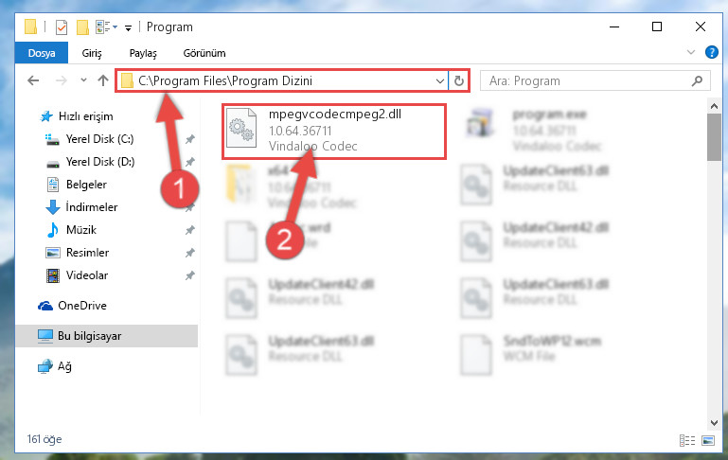Click the Properties checkmark quick access icon
728x460 pixels.
[x=62, y=27]
